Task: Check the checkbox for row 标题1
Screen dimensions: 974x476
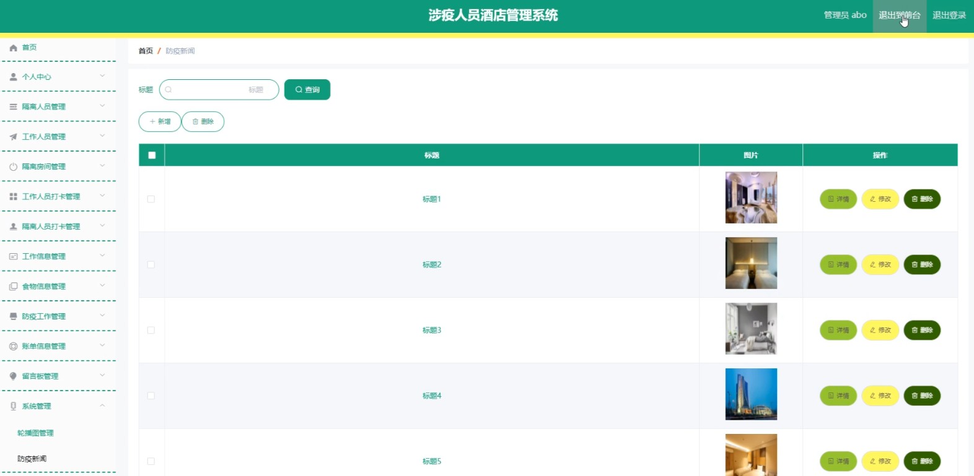Action: point(151,199)
